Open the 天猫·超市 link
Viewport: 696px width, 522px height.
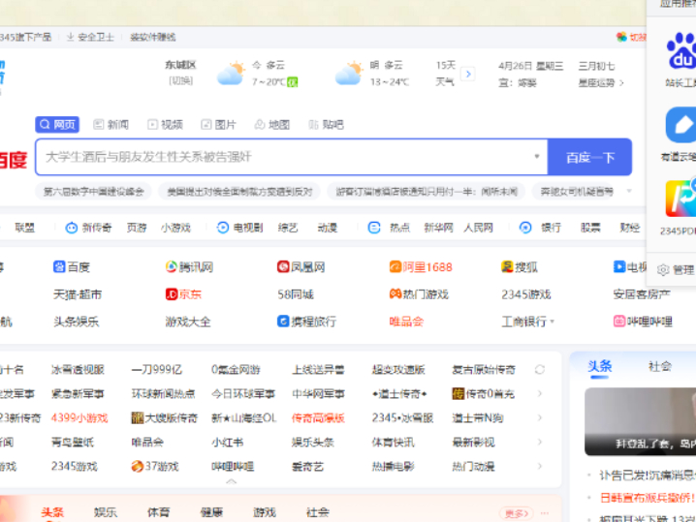[x=78, y=294]
